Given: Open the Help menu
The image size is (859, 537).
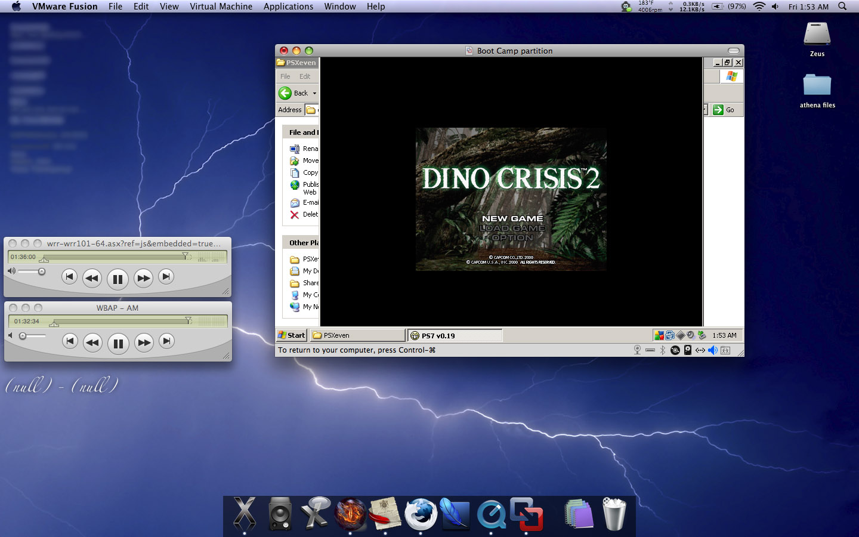Looking at the screenshot, I should point(376,7).
